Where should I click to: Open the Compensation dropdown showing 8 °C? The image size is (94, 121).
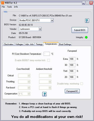tap(24, 94)
